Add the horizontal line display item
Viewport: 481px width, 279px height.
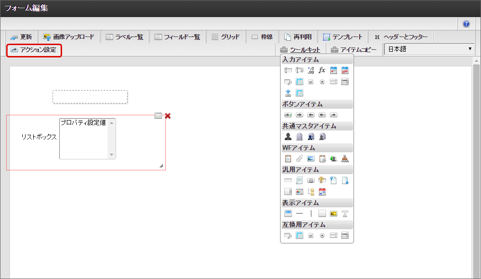coord(299,214)
